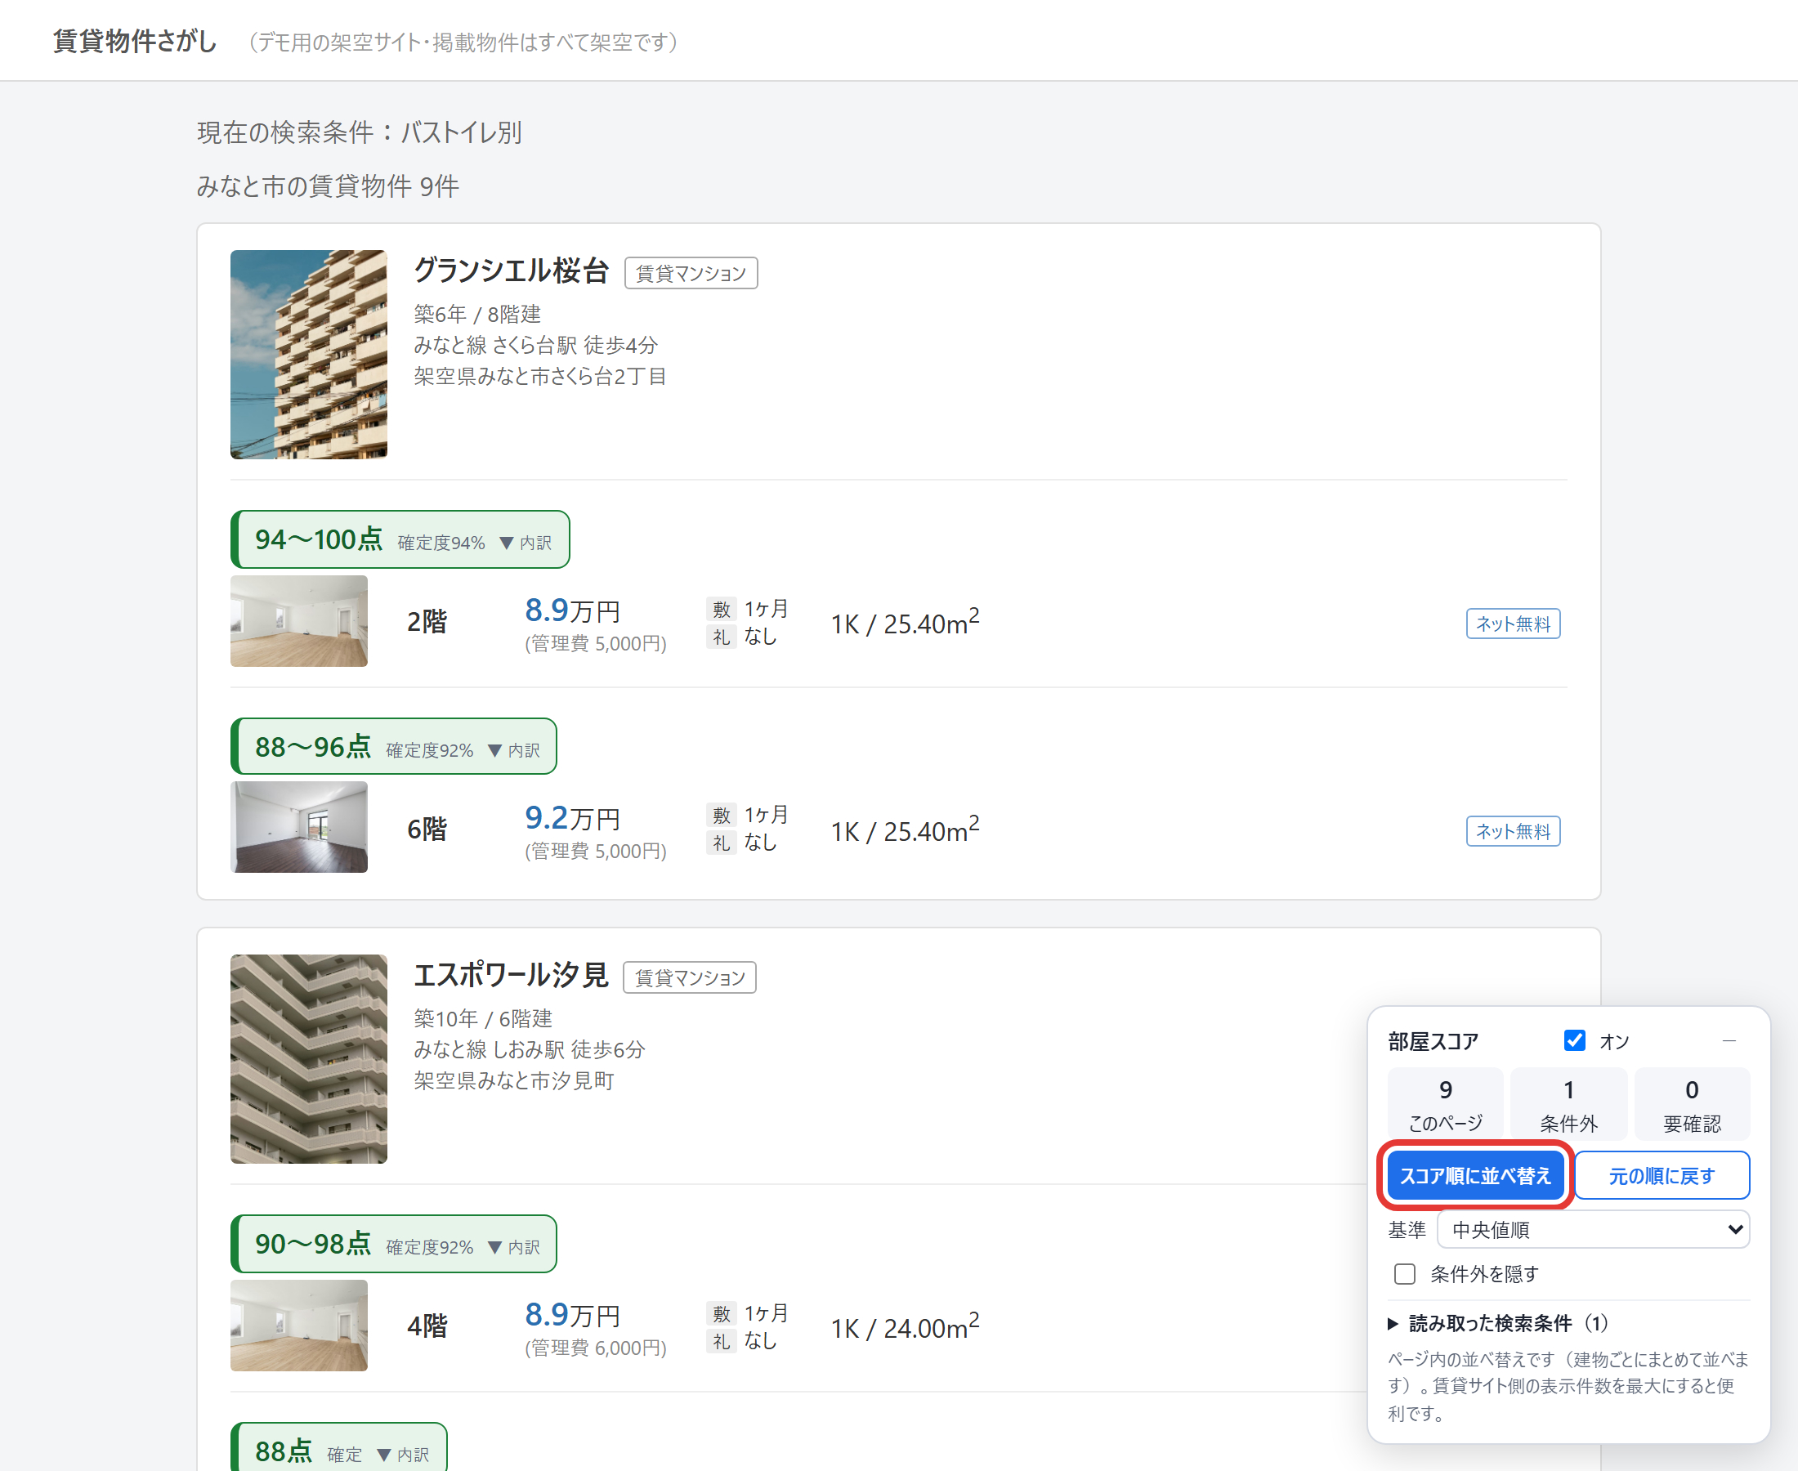Click みなと線 しおみ駅 徒歩6分 text
Viewport: 1798px width, 1471px height.
530,1049
